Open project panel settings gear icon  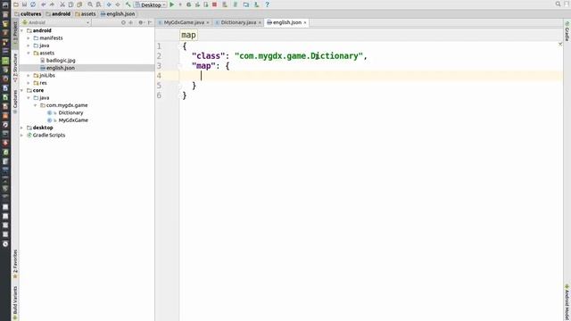(x=141, y=22)
